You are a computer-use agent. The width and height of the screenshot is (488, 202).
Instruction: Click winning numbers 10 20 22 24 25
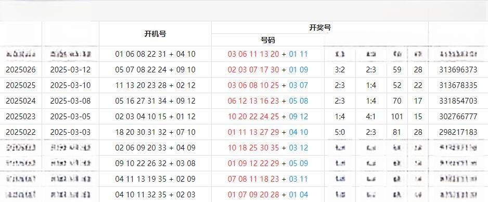[253, 117]
